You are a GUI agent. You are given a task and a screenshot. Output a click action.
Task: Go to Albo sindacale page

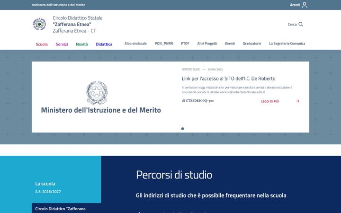click(135, 44)
